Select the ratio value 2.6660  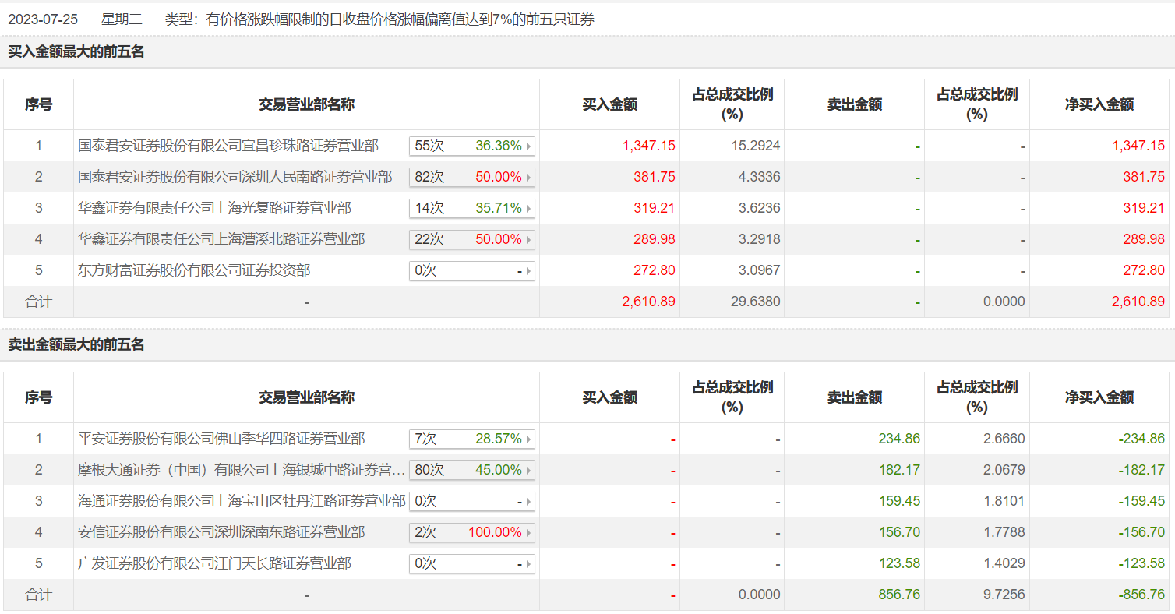coord(1004,439)
